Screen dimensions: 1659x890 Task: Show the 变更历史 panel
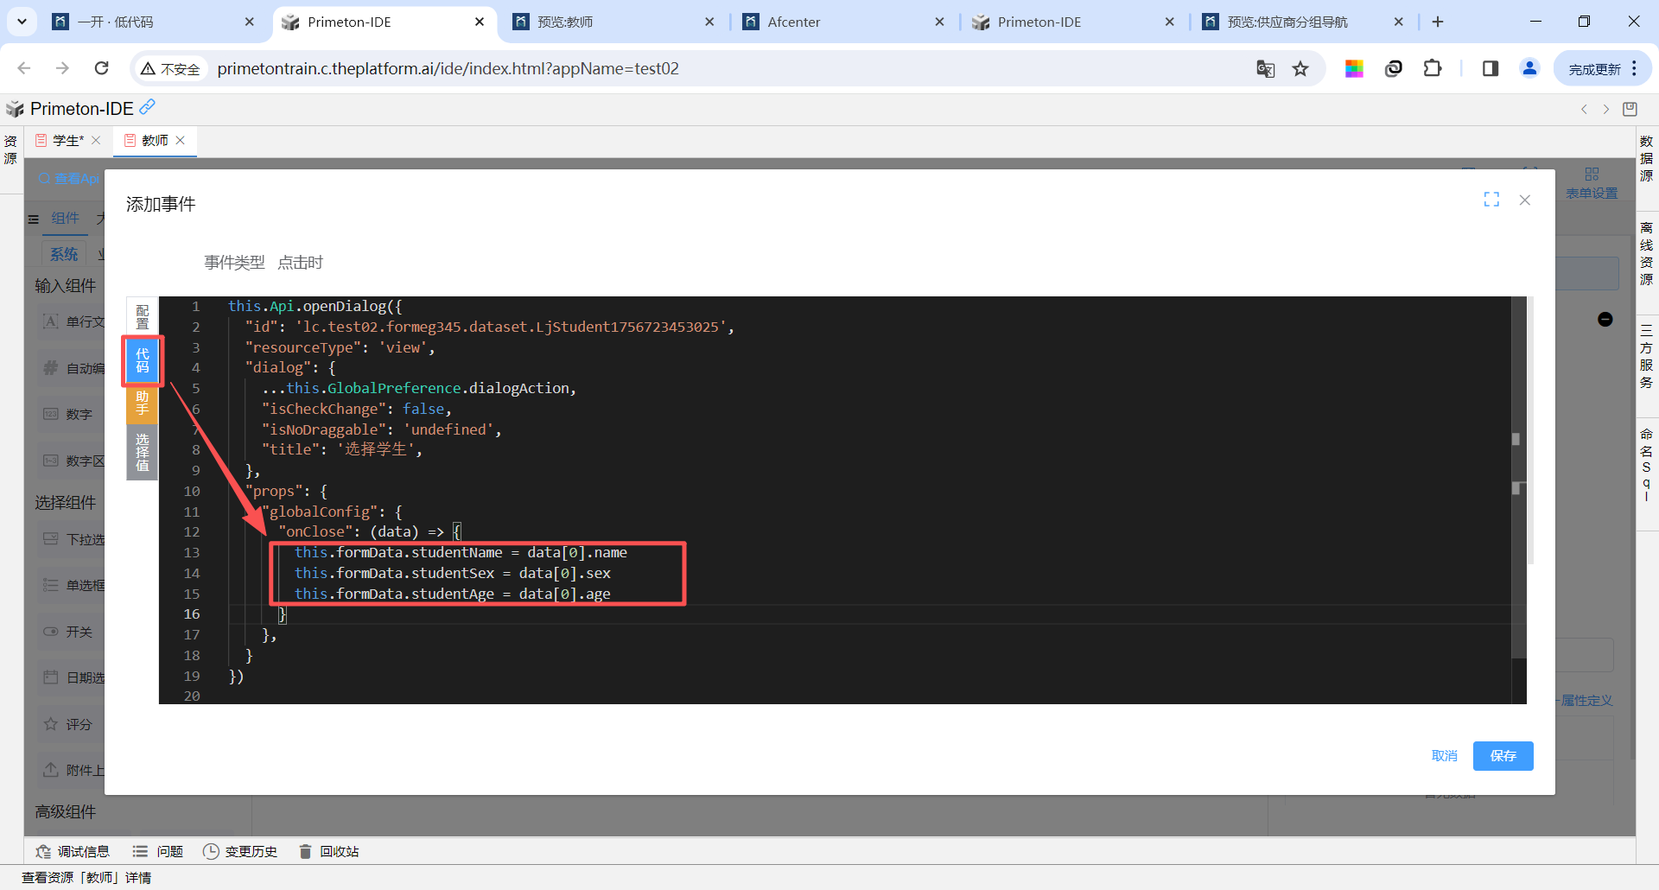click(x=240, y=851)
